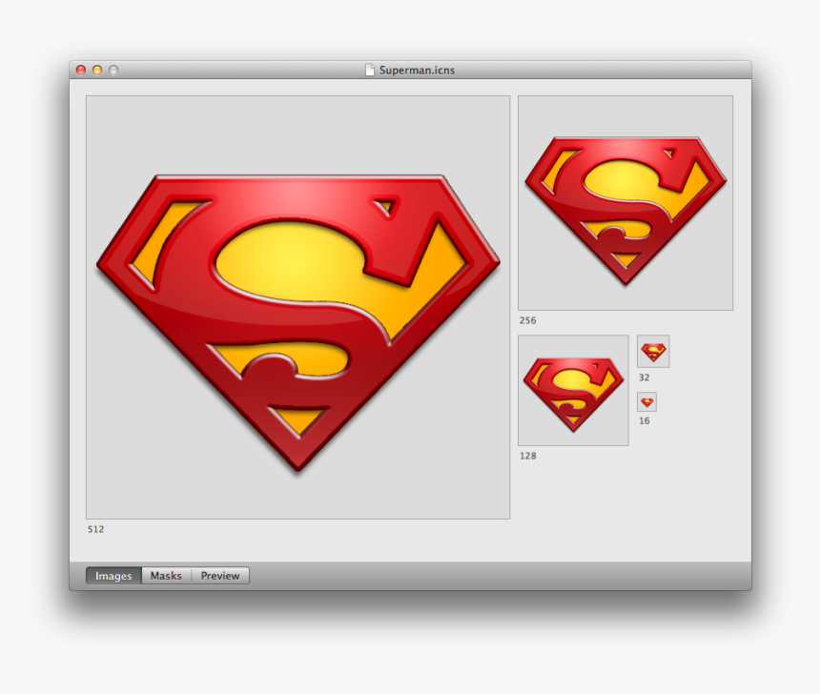Click the 128 size label

[x=527, y=456]
